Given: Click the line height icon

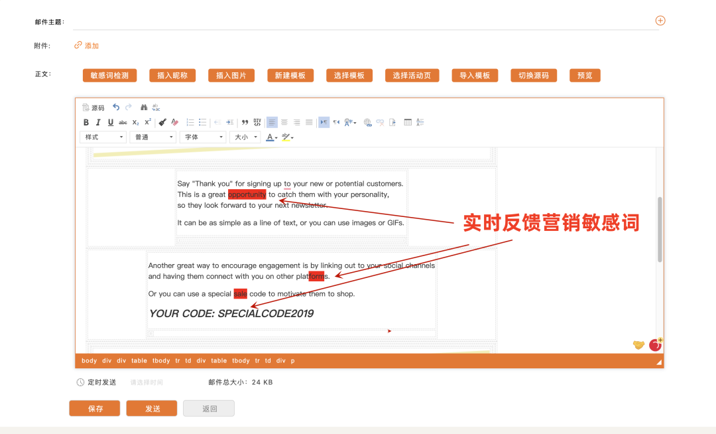Looking at the screenshot, I should coord(420,122).
